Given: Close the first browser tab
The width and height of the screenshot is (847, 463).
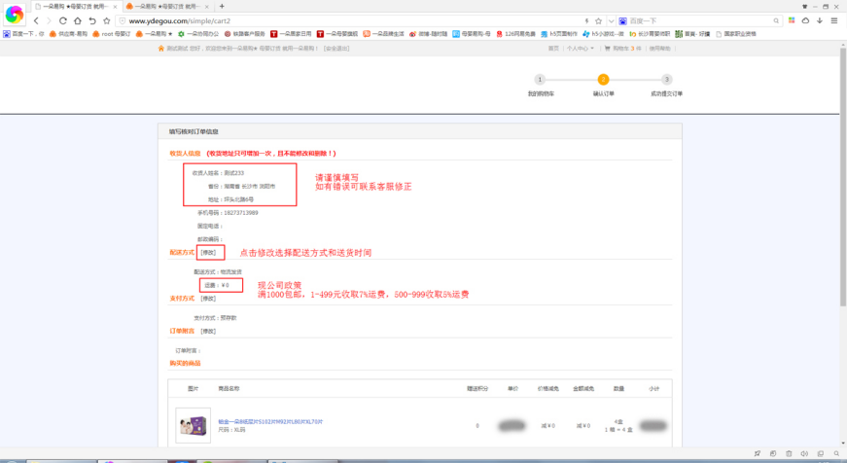Looking at the screenshot, I should [x=115, y=7].
